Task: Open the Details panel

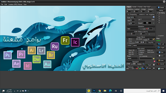Action: tap(161, 7)
